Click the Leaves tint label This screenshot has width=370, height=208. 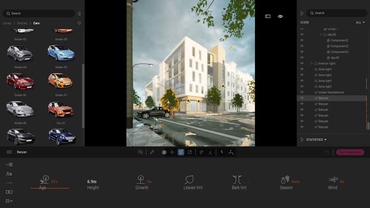[193, 188]
